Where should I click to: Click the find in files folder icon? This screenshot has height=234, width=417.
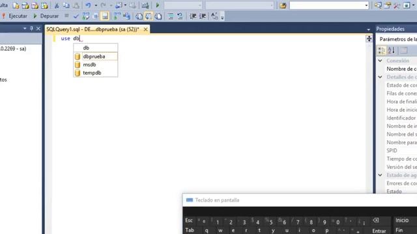283,5
